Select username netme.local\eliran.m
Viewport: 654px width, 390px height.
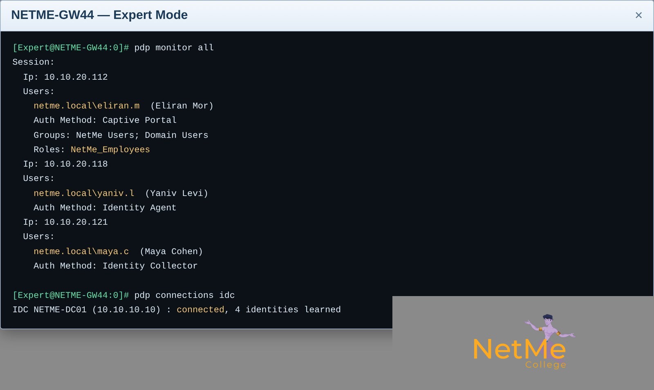tap(87, 106)
